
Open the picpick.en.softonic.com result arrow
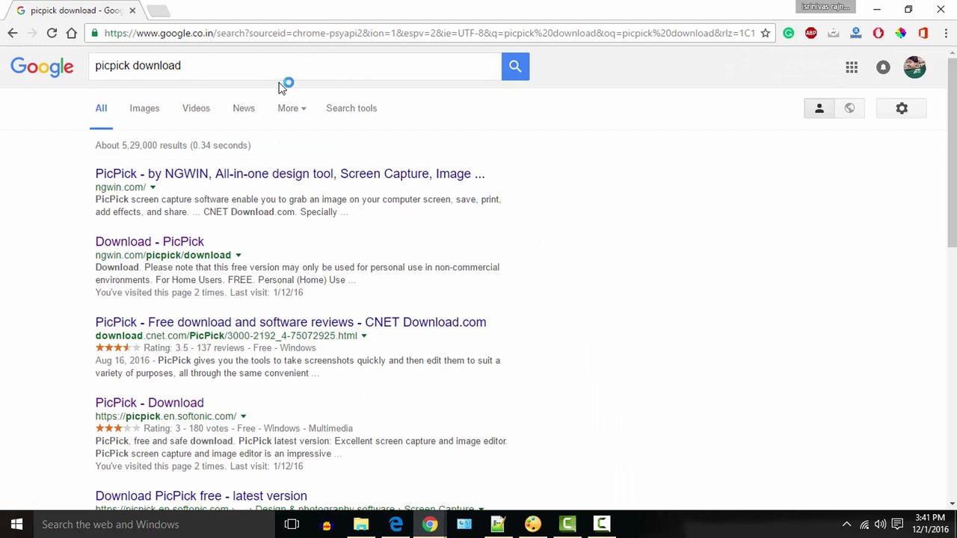pos(243,417)
